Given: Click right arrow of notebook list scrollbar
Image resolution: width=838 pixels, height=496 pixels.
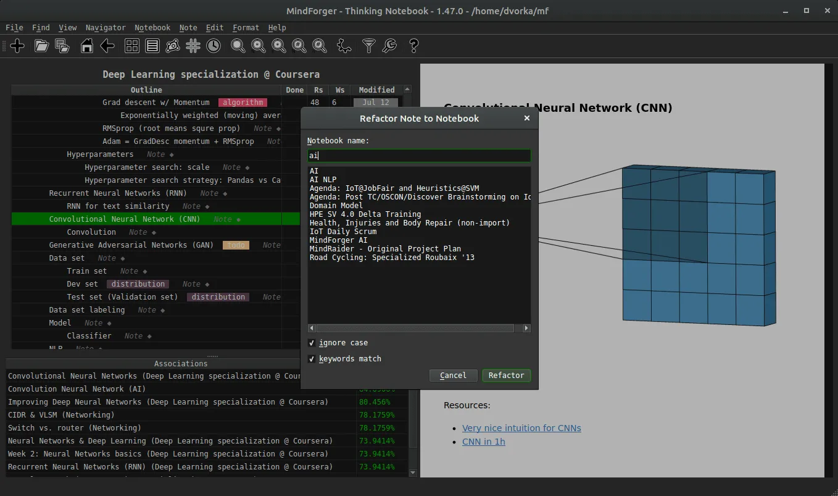Looking at the screenshot, I should click(x=526, y=329).
